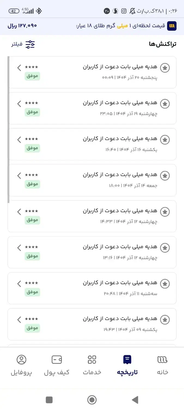Tap the موفق badge on the سه‌شنبه ۱۱ آذر transaction
Screen dimensions: 184x411
click(32, 292)
